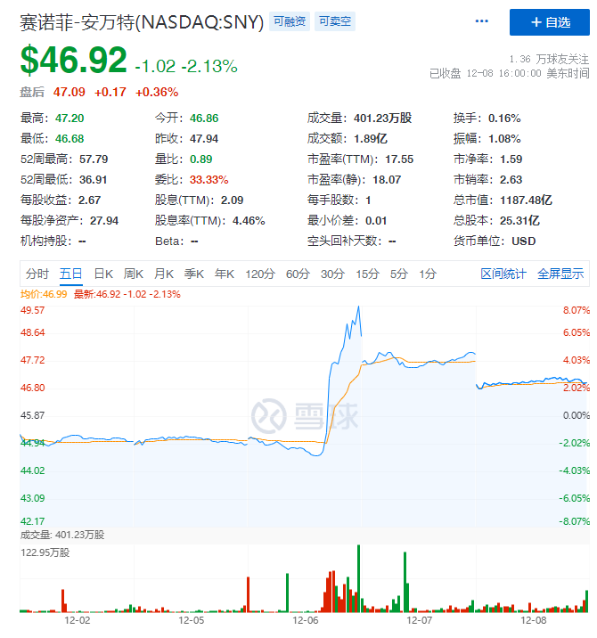Image resolution: width=597 pixels, height=638 pixels.
Task: Select the 月K chart tab
Action: click(x=164, y=274)
